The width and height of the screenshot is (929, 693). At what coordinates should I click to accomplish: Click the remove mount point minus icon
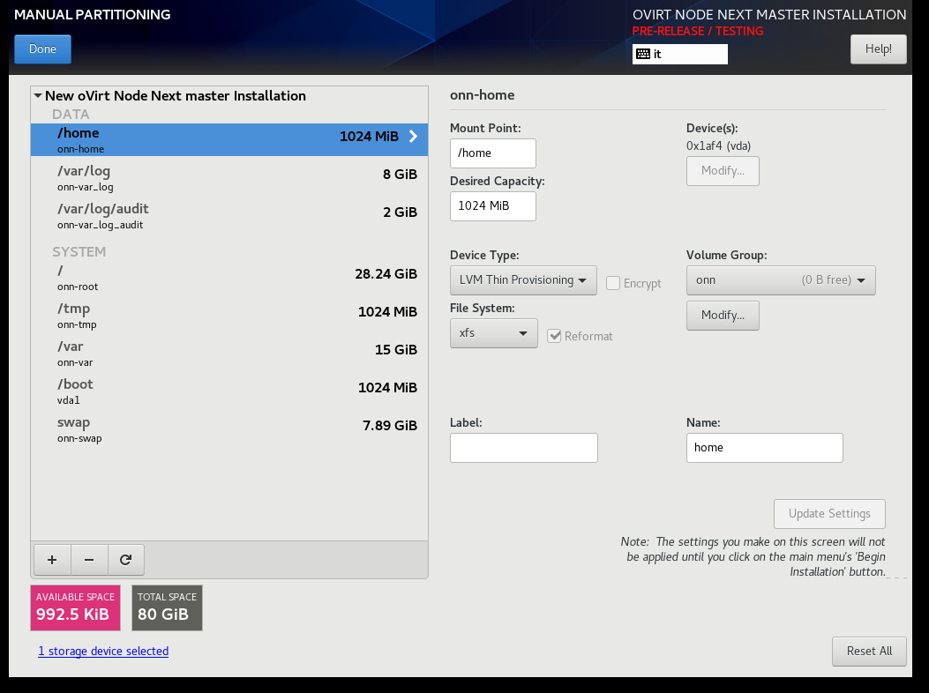[89, 559]
